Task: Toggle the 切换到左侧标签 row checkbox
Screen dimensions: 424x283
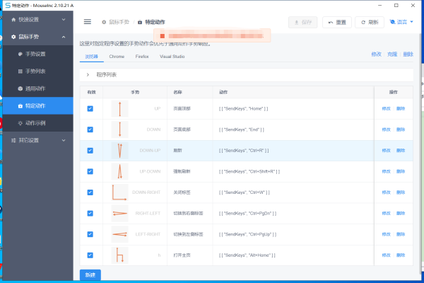Action: click(x=90, y=234)
